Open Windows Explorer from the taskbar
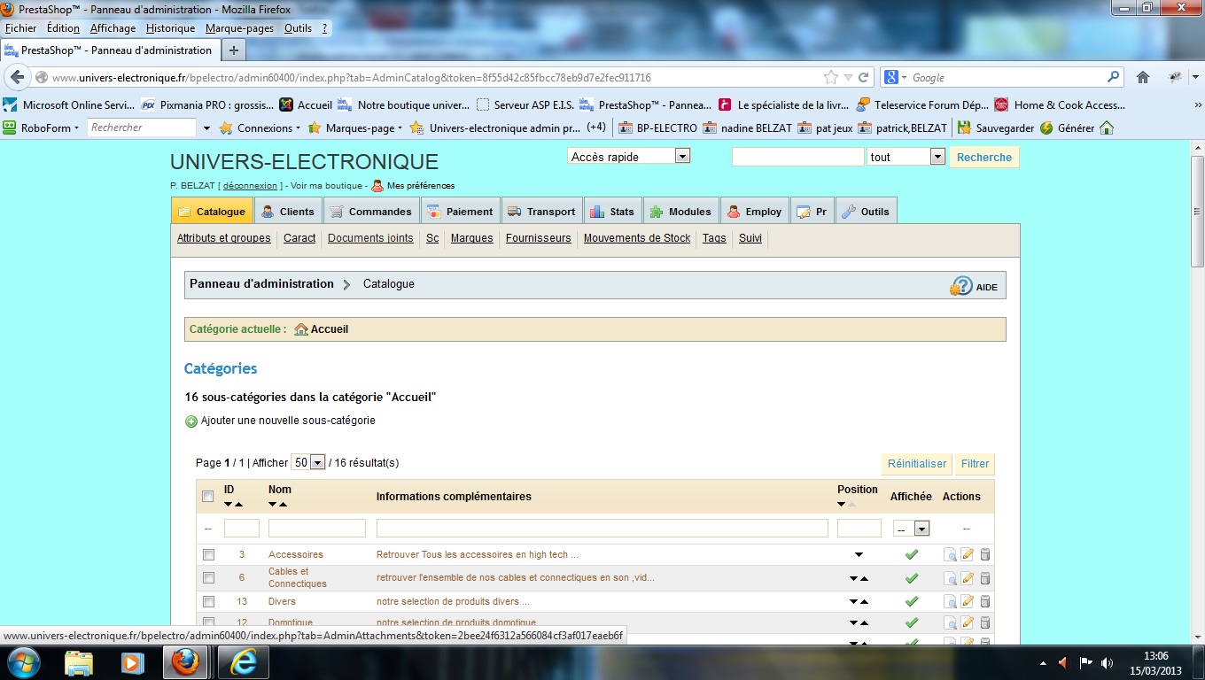The height and width of the screenshot is (680, 1205). coord(79,662)
